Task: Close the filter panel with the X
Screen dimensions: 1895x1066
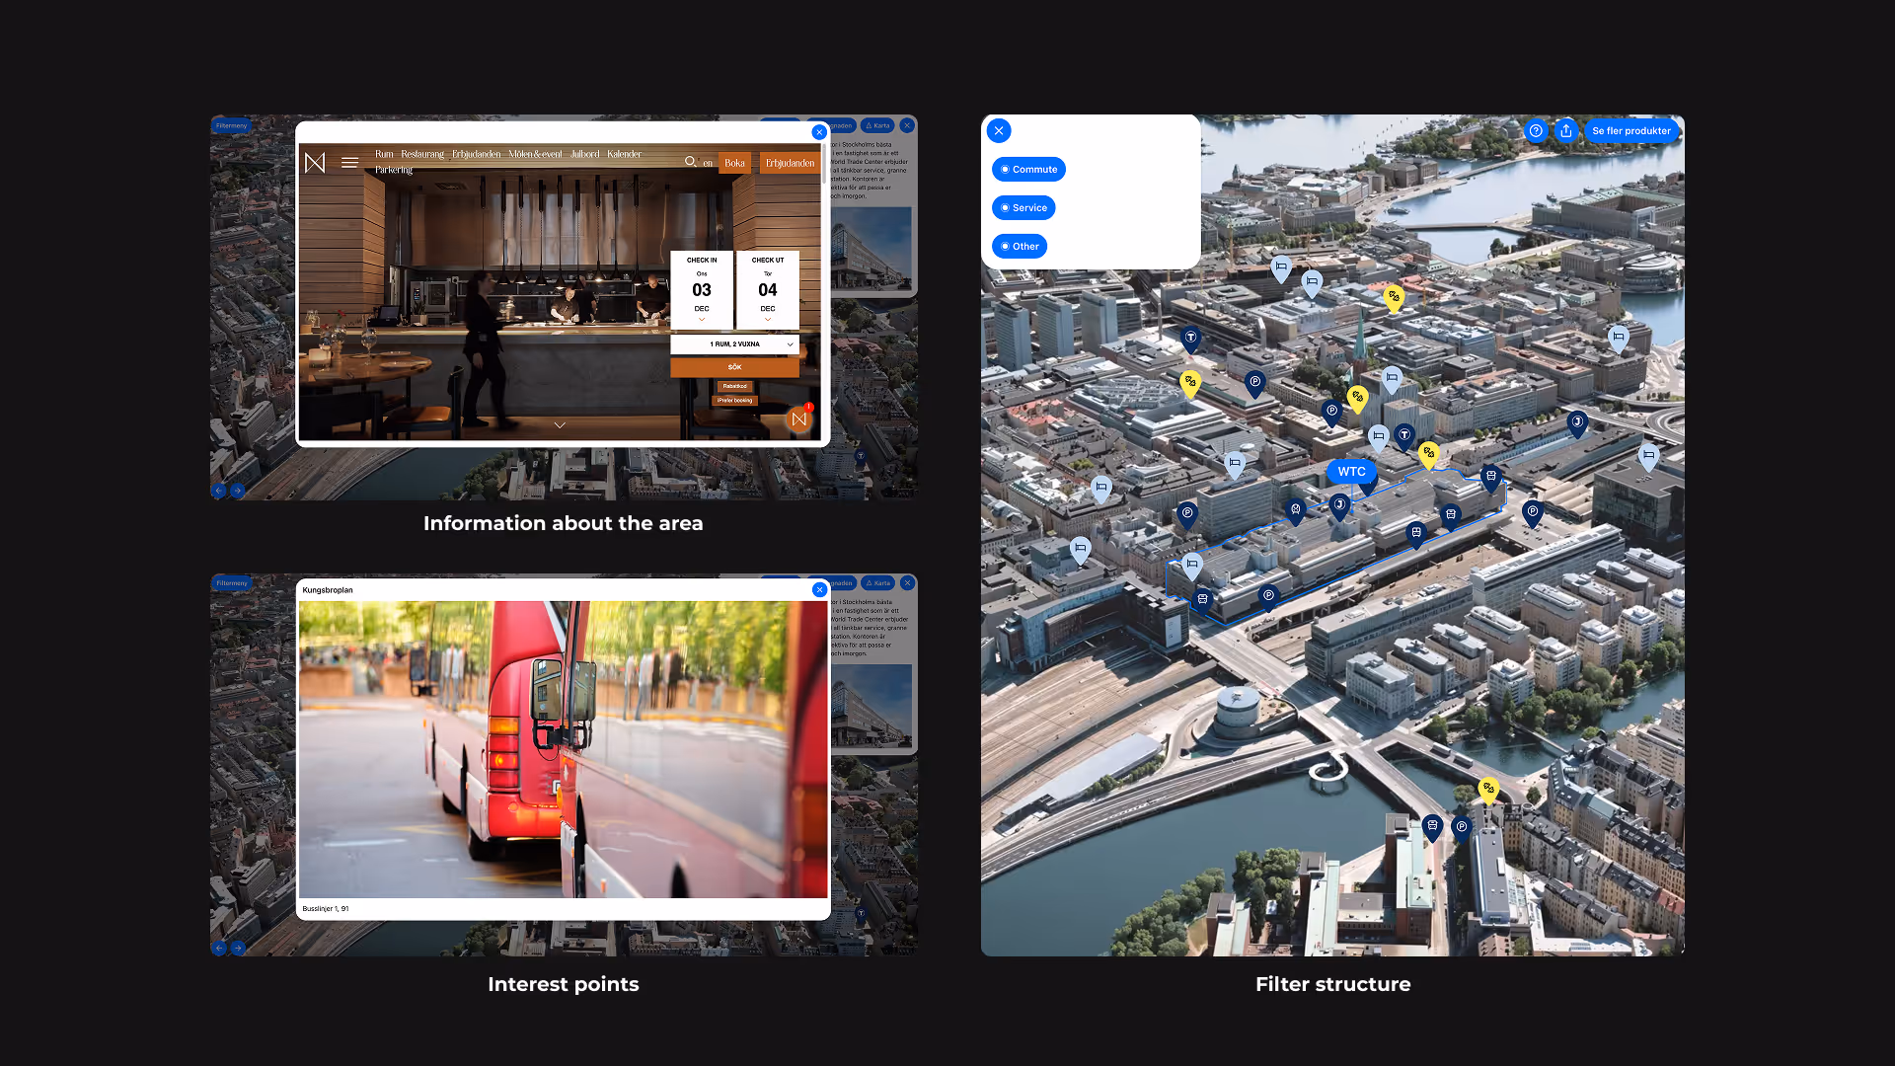Action: coord(999,130)
